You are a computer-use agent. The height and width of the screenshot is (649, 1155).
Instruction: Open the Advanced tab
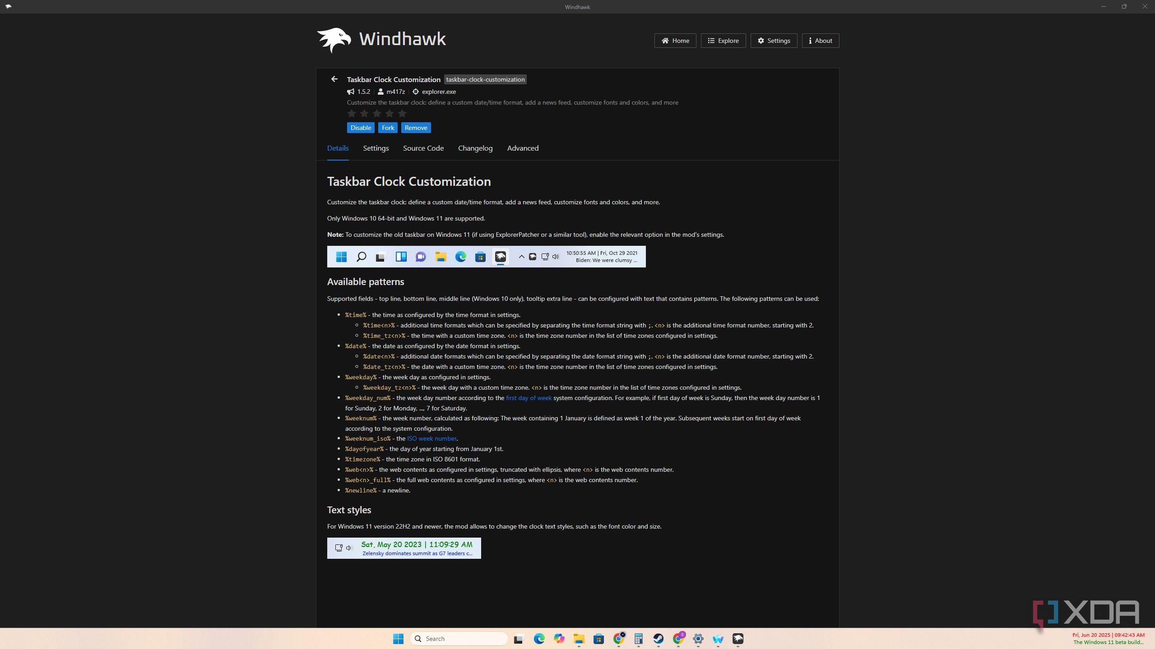(x=522, y=148)
